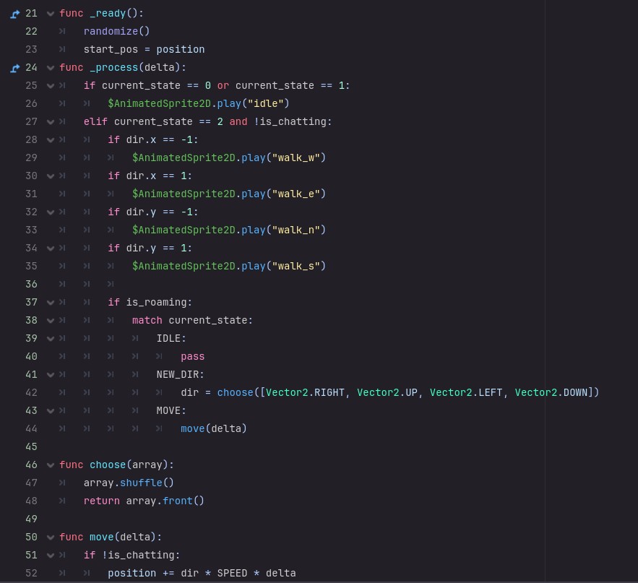Click the "idle" string
This screenshot has height=583, width=638.
click(x=266, y=104)
